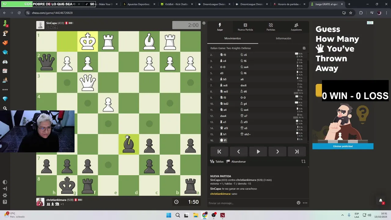The height and width of the screenshot is (220, 391).
Task: Switch to the Jugar tab
Action: click(x=220, y=27)
